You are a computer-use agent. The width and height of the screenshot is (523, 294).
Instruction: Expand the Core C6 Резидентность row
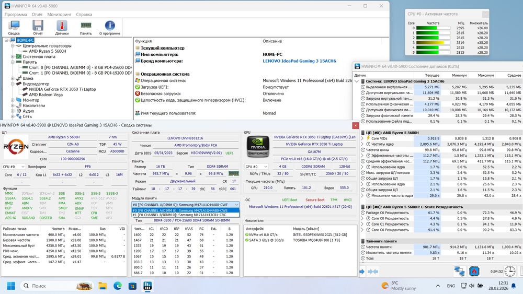pos(362,230)
